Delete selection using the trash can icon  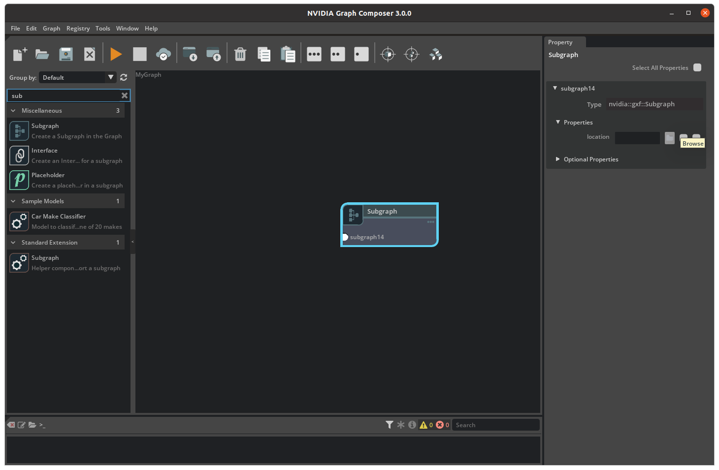(x=240, y=54)
